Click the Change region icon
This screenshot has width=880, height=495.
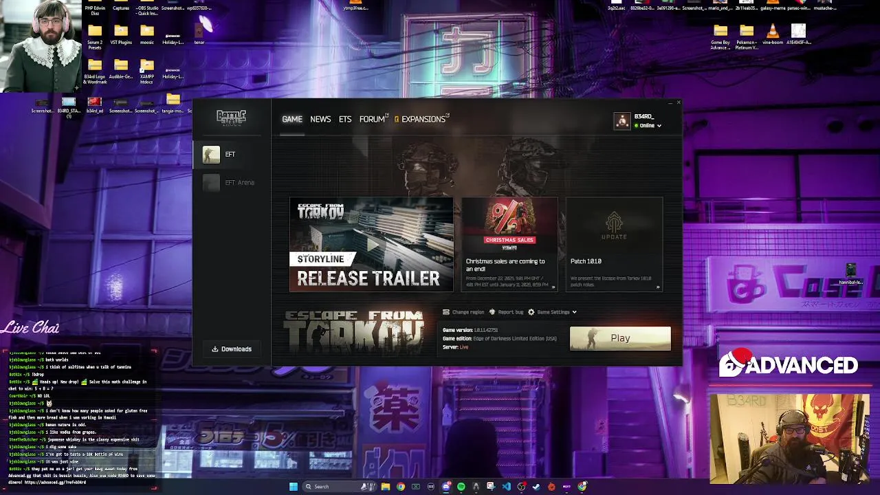point(446,312)
